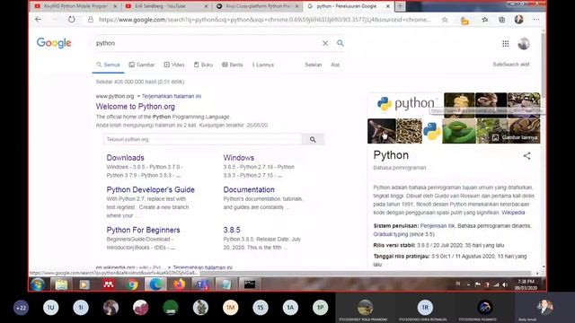This screenshot has width=575, height=323.
Task: Click the blue magnifier search icon
Action: point(341,43)
